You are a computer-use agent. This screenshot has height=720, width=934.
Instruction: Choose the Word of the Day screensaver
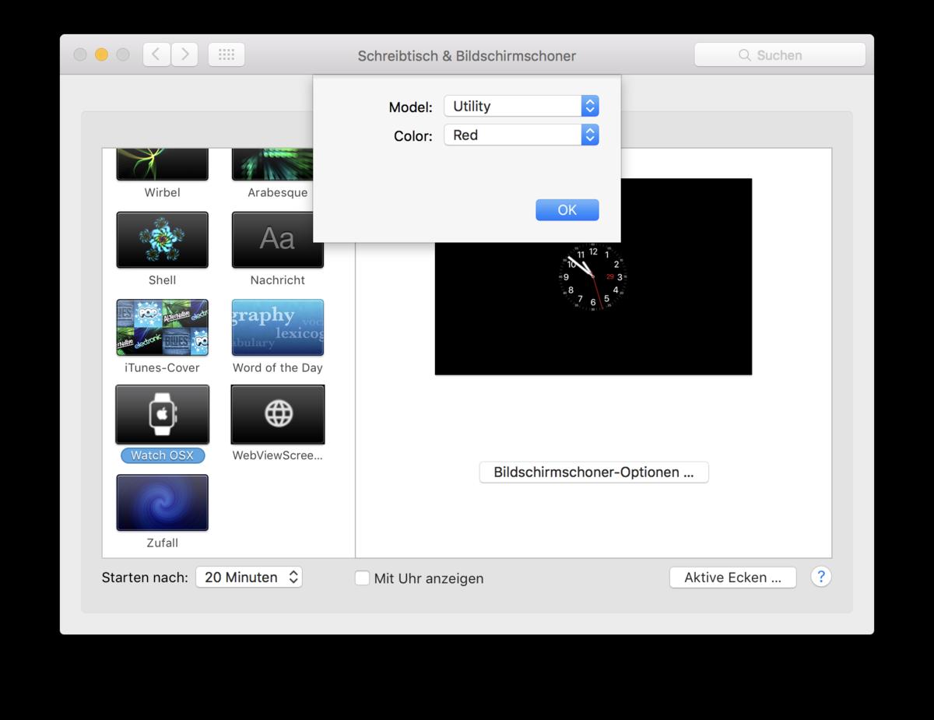(278, 328)
